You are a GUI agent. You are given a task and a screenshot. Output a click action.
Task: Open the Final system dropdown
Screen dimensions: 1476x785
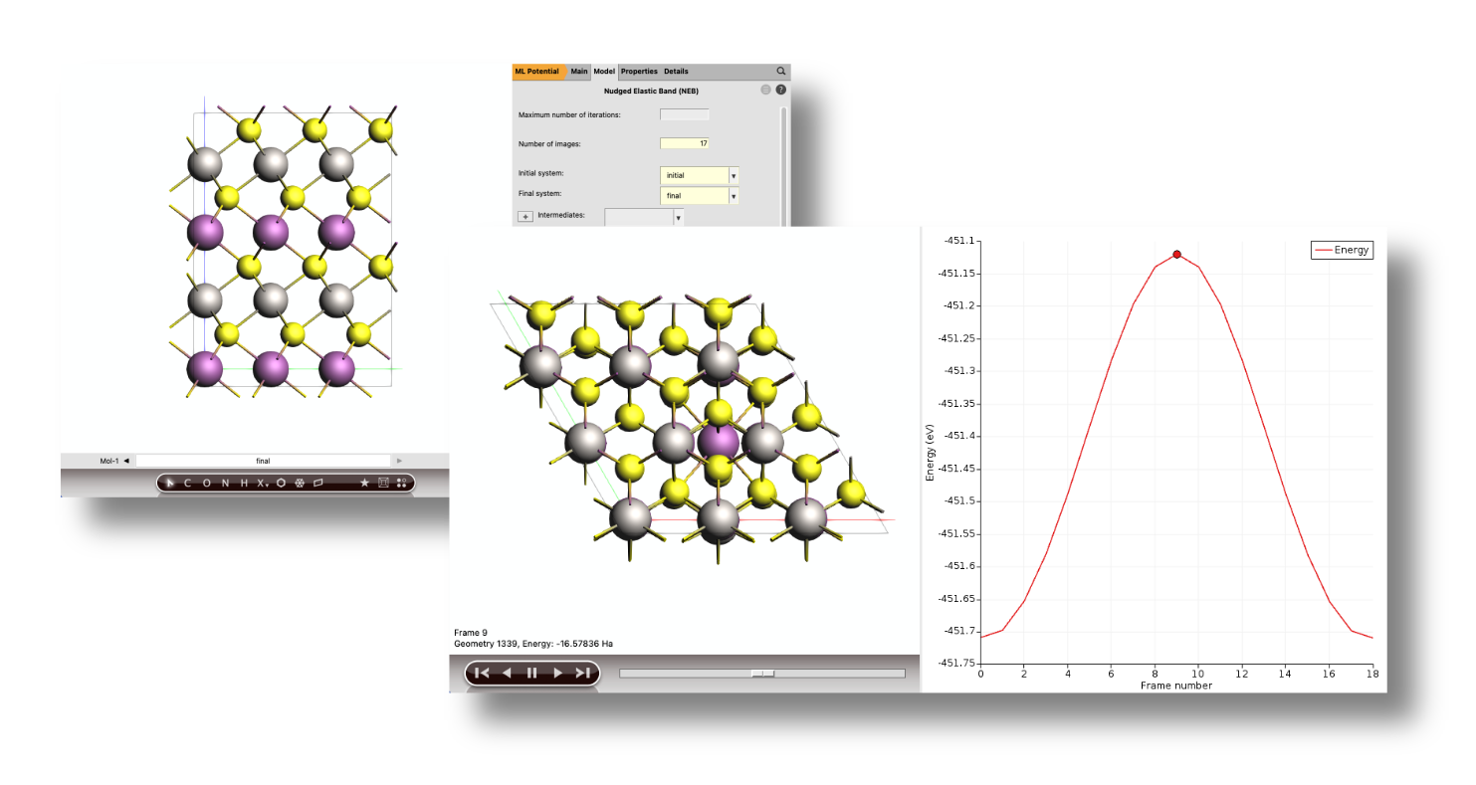click(734, 196)
